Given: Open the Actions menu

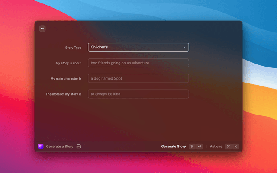Looking at the screenshot, I should (x=216, y=147).
